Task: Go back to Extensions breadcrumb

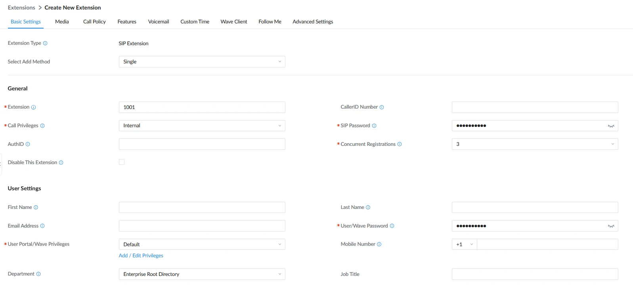Action: (21, 8)
